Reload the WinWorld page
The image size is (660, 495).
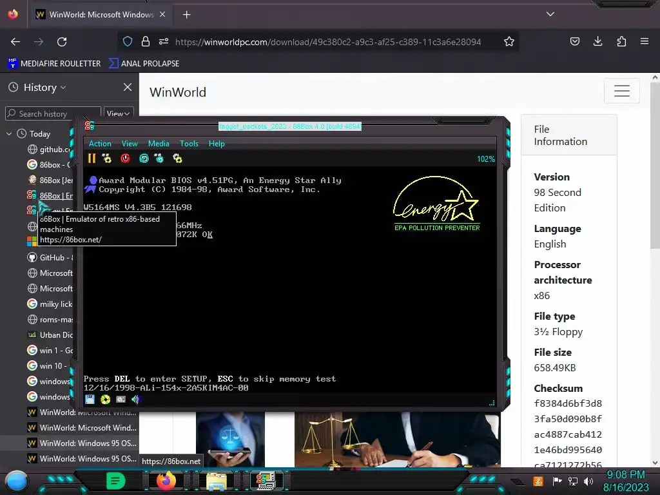[62, 42]
